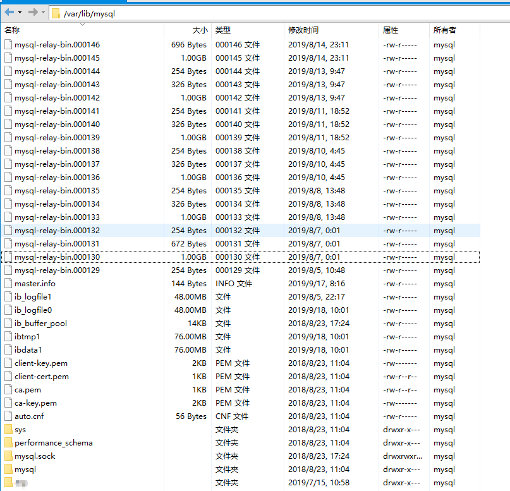Select file icon of ibdata1
The image size is (510, 491).
(x=8, y=350)
